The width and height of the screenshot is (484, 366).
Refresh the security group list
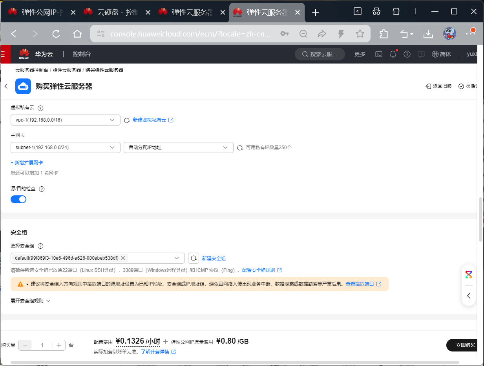[x=194, y=258]
